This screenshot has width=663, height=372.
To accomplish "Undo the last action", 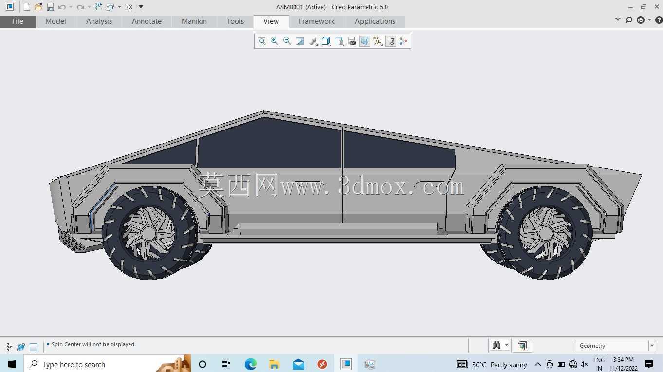I will pos(62,7).
